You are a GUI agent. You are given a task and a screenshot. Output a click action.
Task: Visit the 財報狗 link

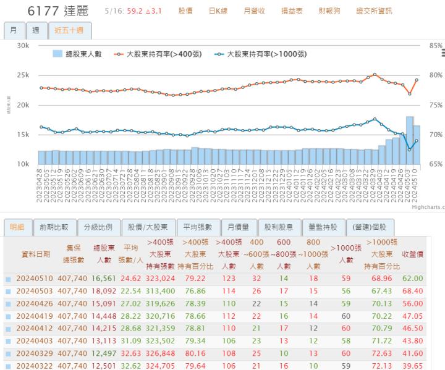point(329,11)
